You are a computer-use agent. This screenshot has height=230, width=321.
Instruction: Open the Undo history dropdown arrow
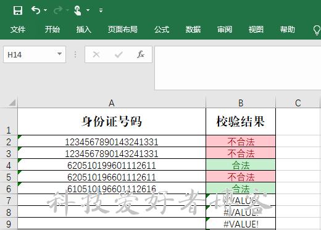(x=46, y=10)
